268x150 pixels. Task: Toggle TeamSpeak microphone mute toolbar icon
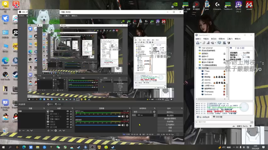coord(208,43)
